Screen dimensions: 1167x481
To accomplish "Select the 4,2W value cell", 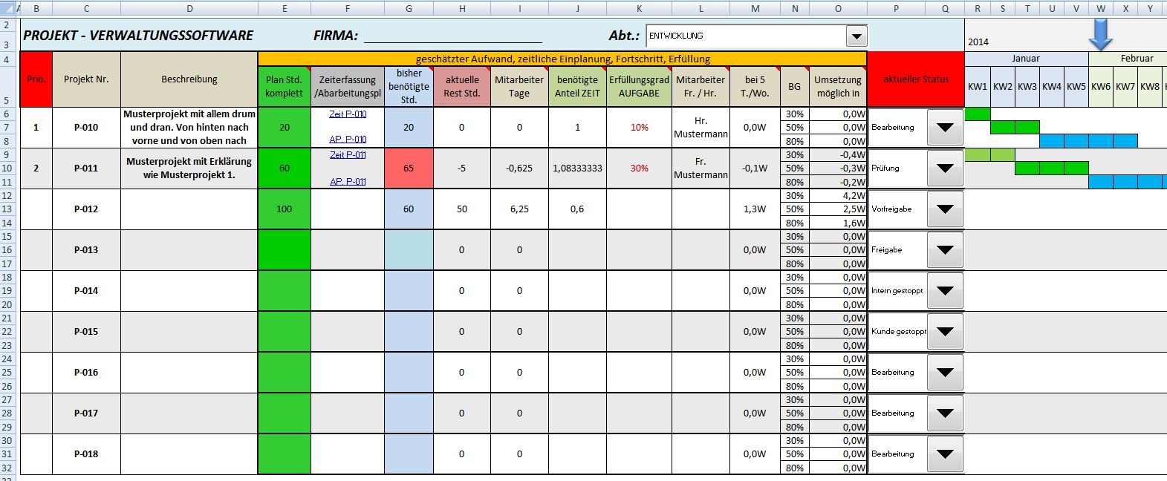I will [x=838, y=196].
